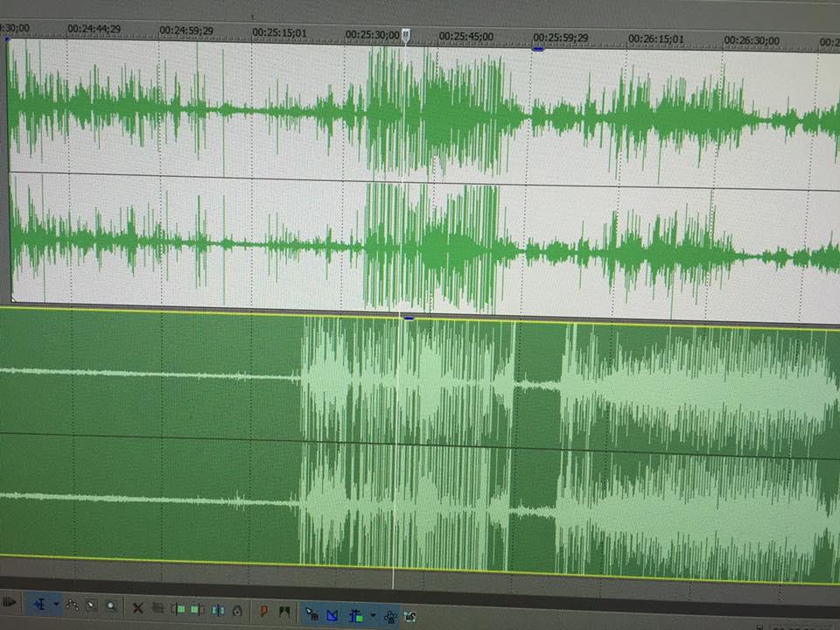Click the Trim icon next to Delete
Image resolution: width=840 pixels, height=630 pixels.
[x=157, y=608]
